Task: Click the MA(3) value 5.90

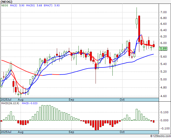Action: click(22, 6)
